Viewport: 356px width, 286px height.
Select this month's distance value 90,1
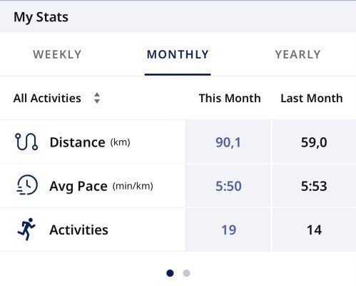228,142
